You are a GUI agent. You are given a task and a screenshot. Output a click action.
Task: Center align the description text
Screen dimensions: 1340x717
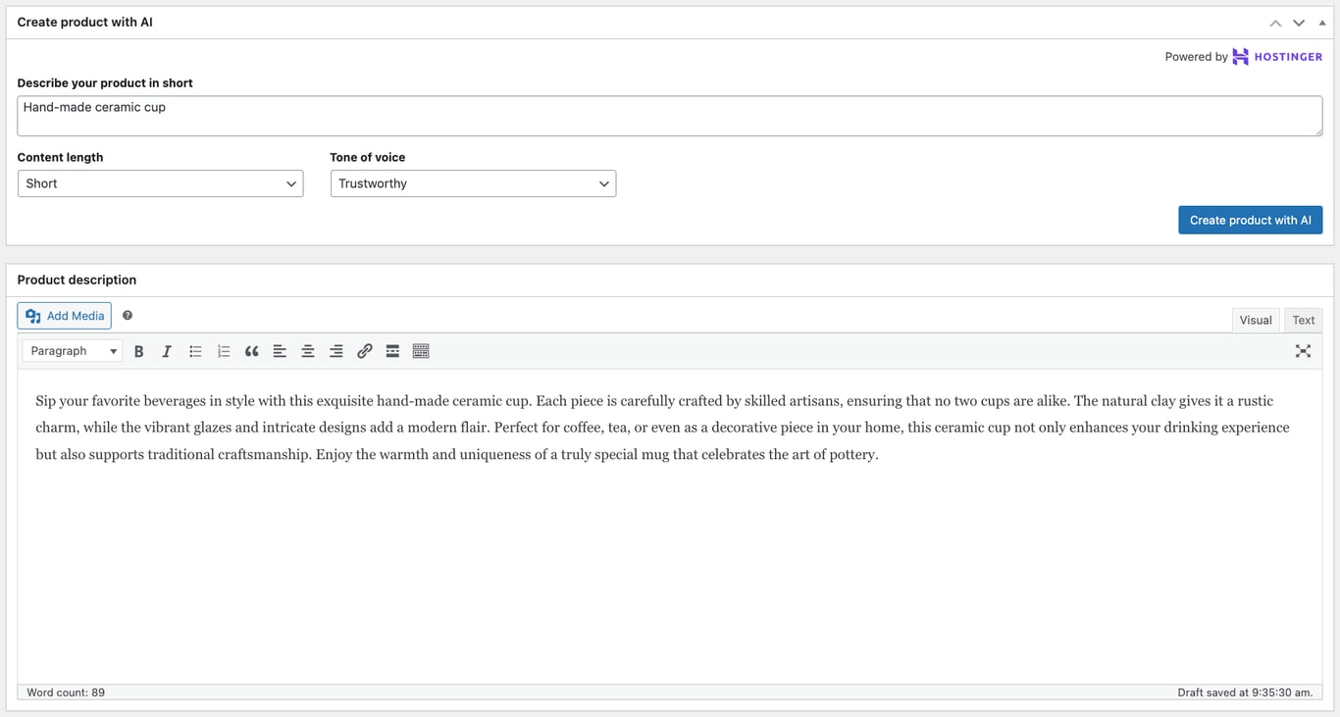point(308,350)
